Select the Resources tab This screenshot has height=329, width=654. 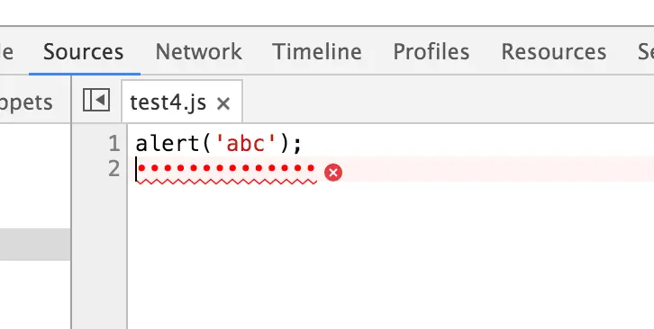pos(553,51)
